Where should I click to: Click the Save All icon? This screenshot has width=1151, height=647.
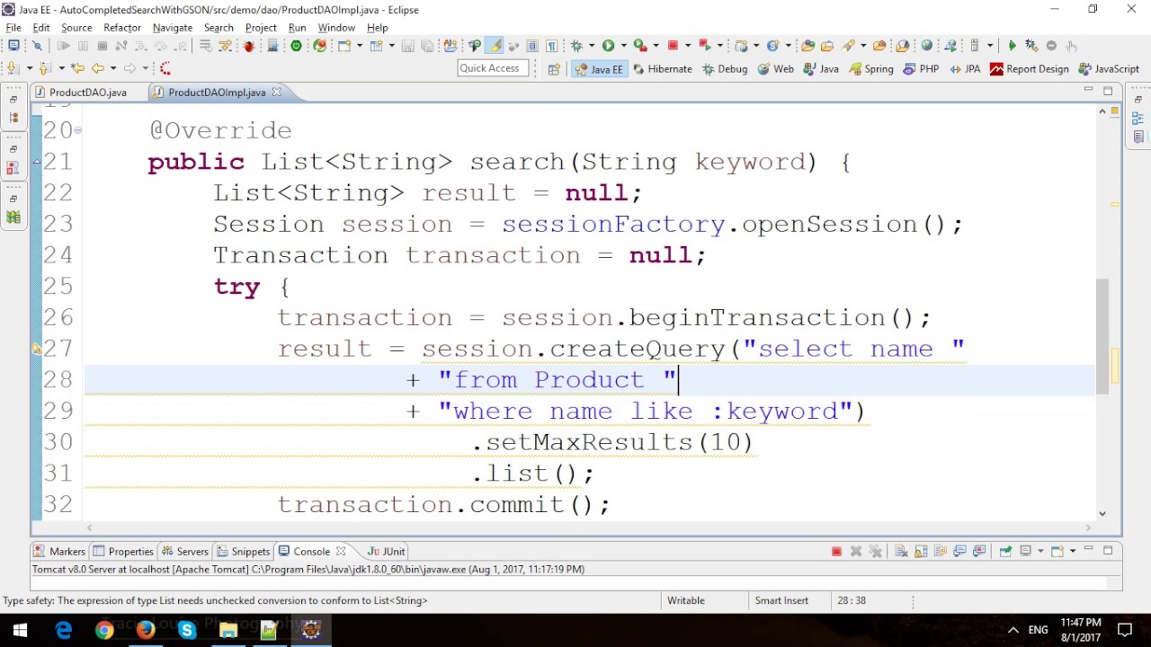tap(427, 45)
